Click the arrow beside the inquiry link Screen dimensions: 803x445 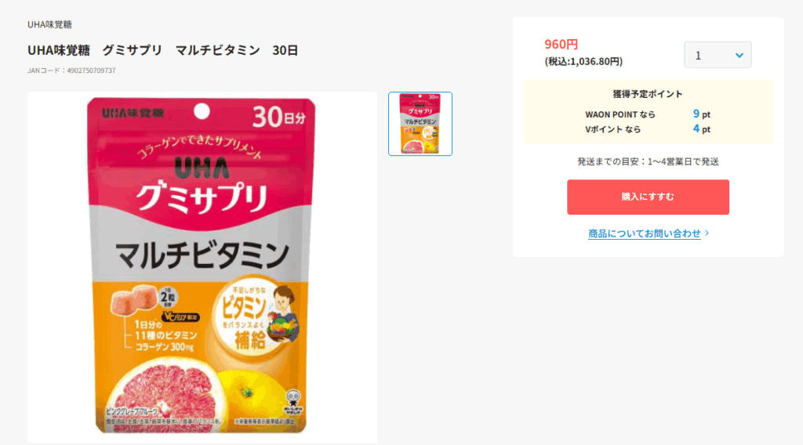tap(707, 233)
